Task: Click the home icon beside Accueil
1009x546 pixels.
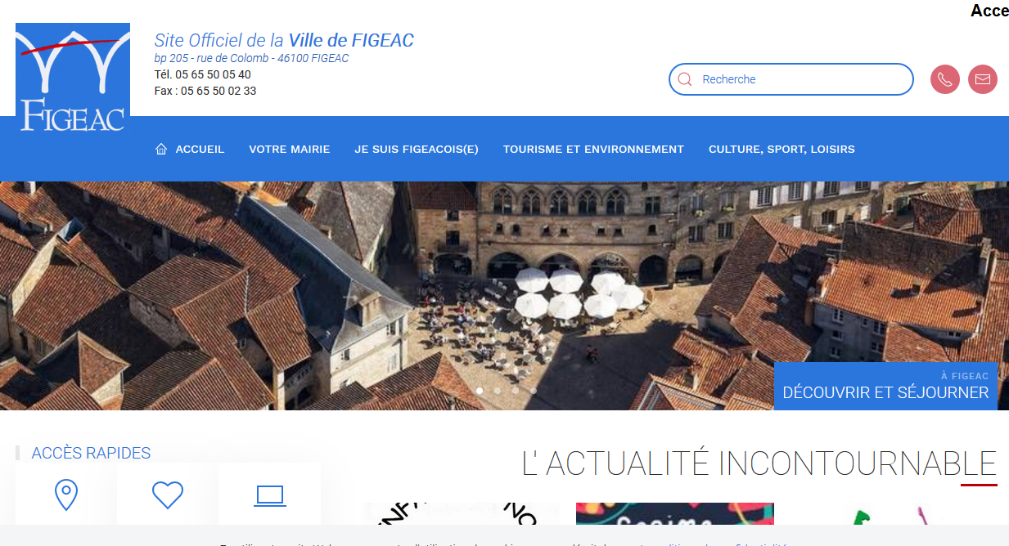Action: (161, 149)
